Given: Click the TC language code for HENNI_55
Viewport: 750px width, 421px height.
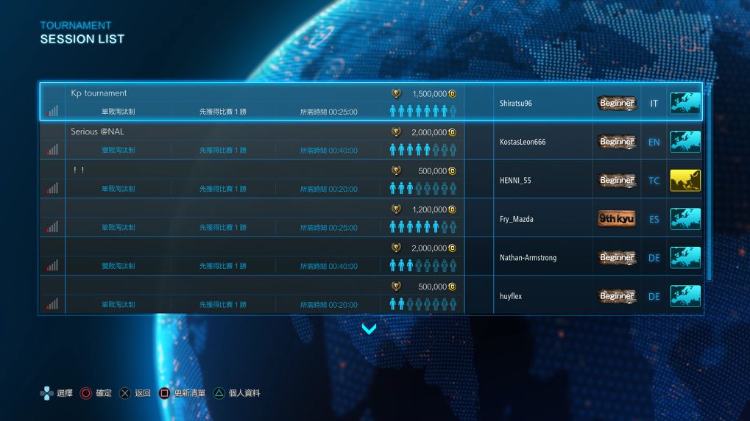Looking at the screenshot, I should pyautogui.click(x=654, y=181).
